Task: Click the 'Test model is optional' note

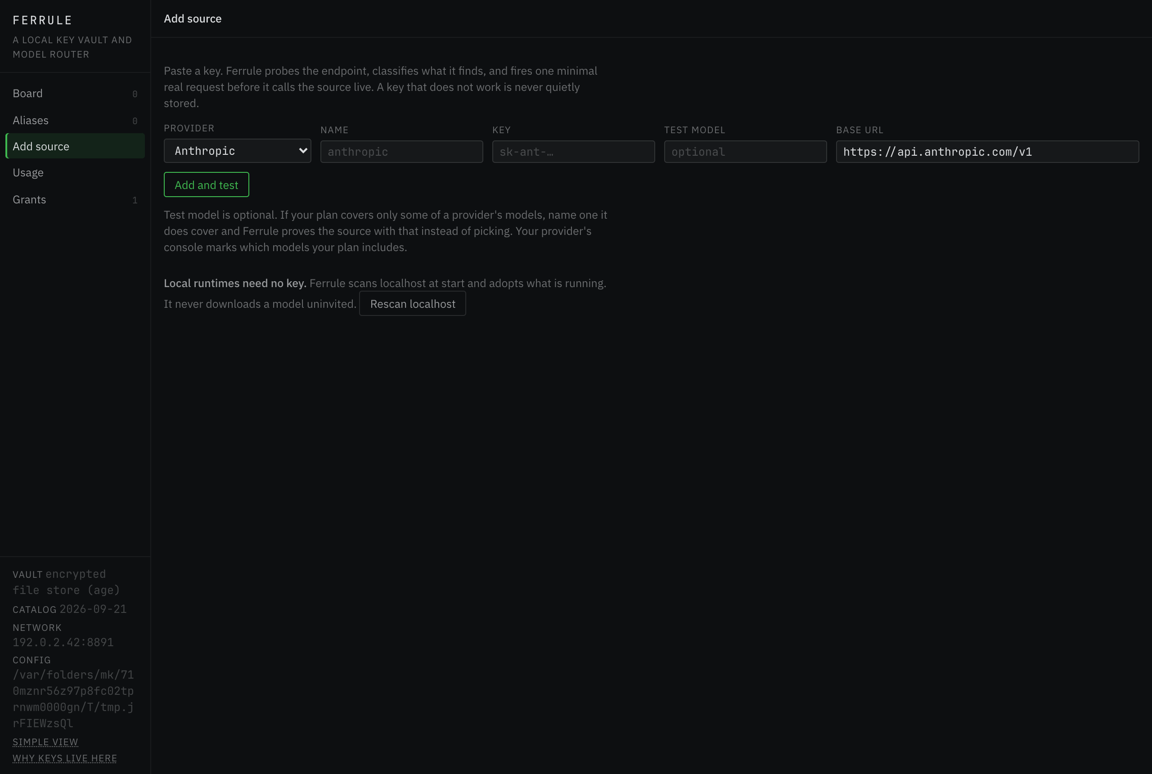Action: tap(386, 231)
